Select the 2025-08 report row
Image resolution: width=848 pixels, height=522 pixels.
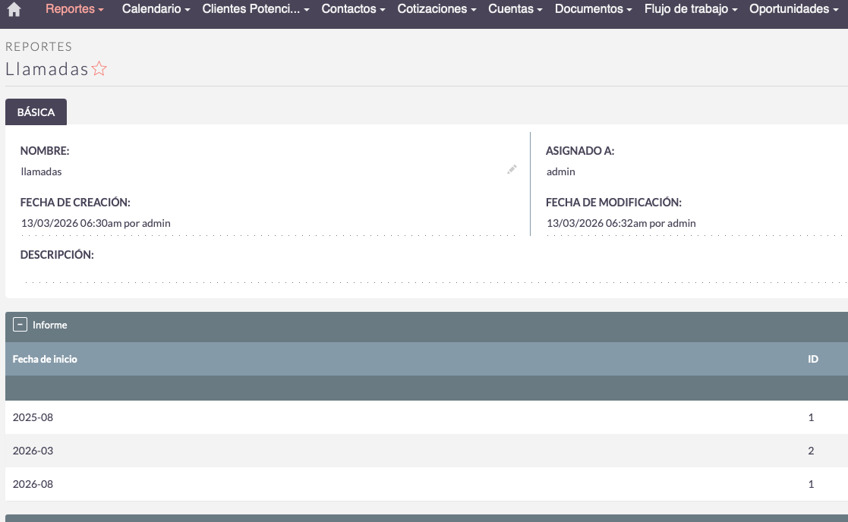(33, 417)
